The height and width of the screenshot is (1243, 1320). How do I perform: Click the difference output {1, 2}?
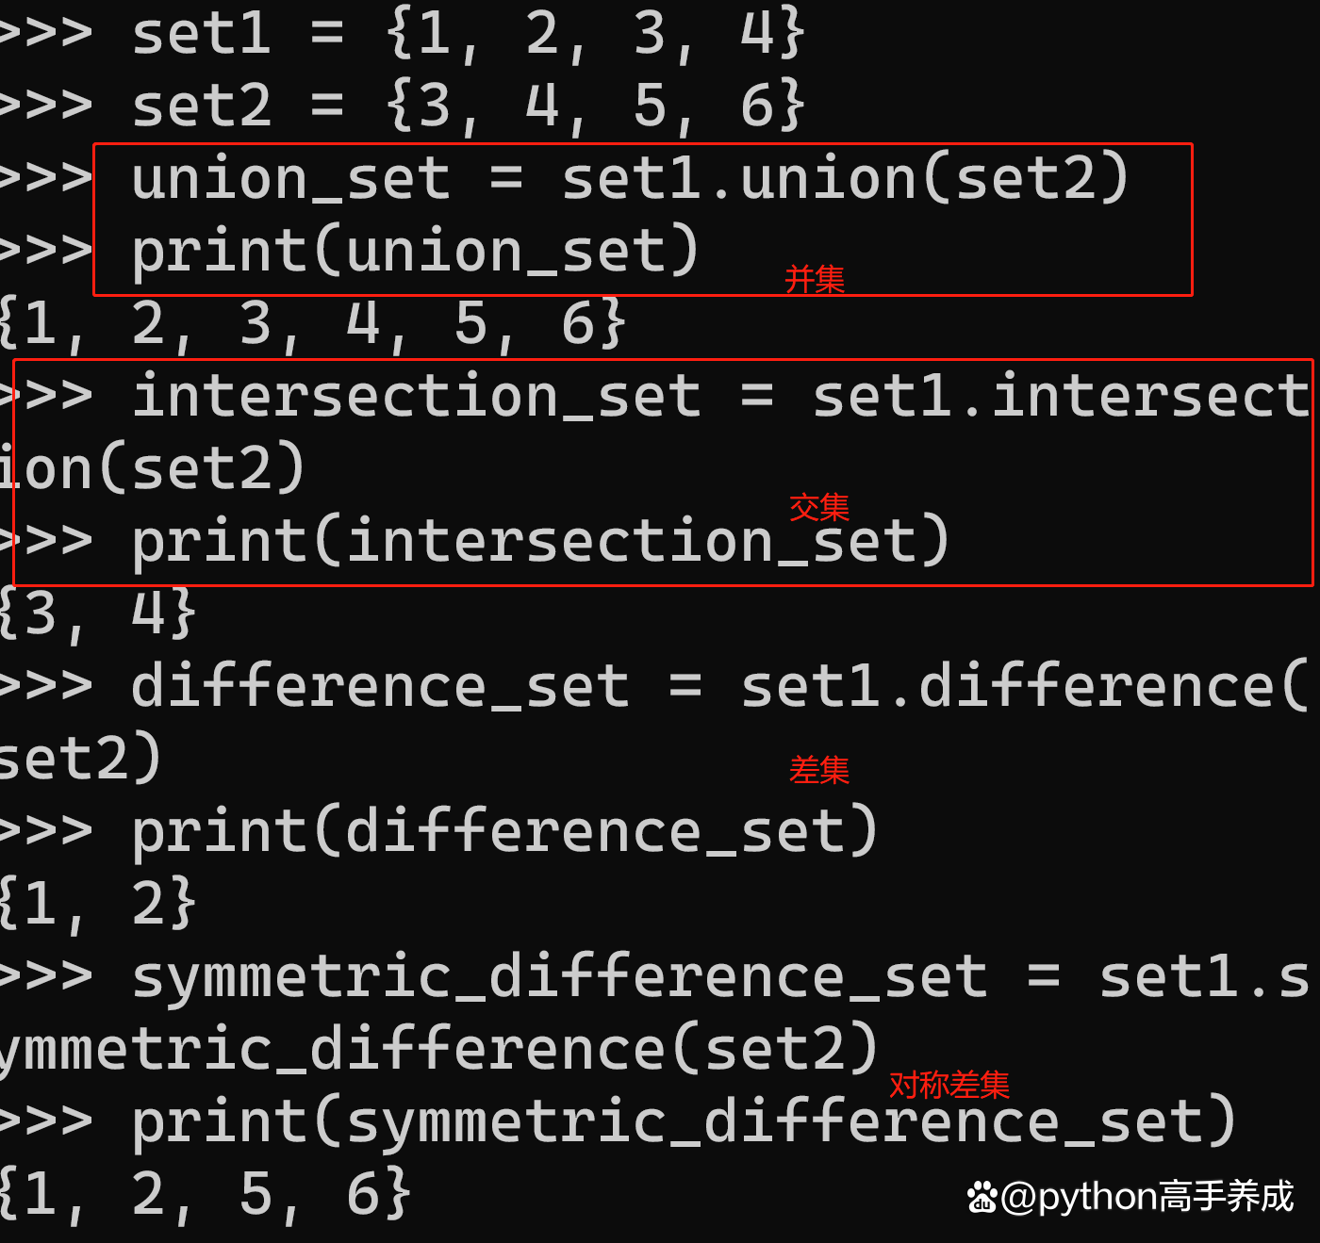(x=98, y=905)
